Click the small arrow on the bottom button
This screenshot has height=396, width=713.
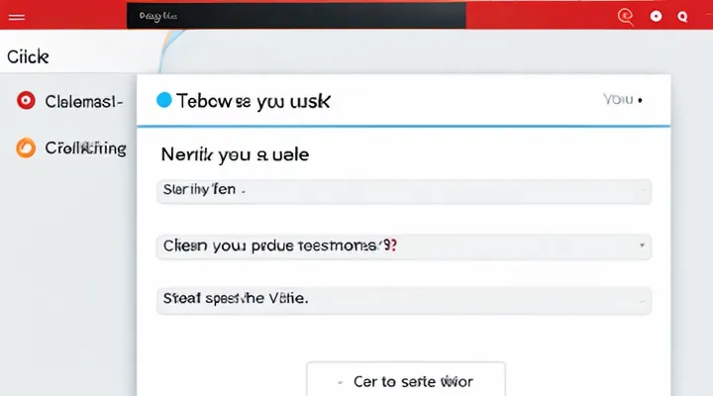pos(341,380)
